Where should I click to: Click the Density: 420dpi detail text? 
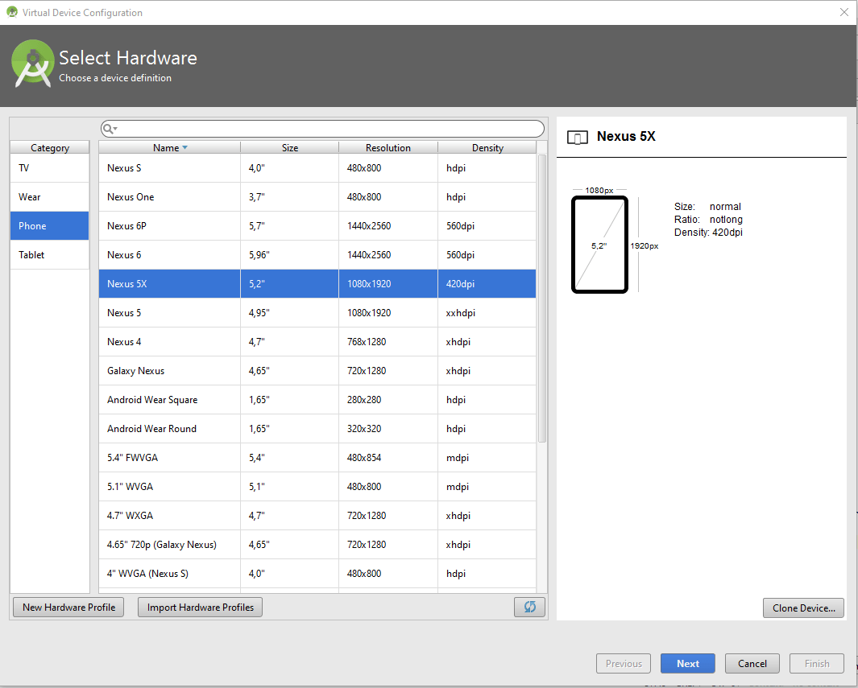tap(708, 233)
